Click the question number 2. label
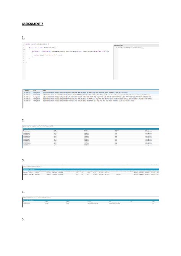Image resolution: width=181 pixels, height=256 pixels. click(x=23, y=120)
